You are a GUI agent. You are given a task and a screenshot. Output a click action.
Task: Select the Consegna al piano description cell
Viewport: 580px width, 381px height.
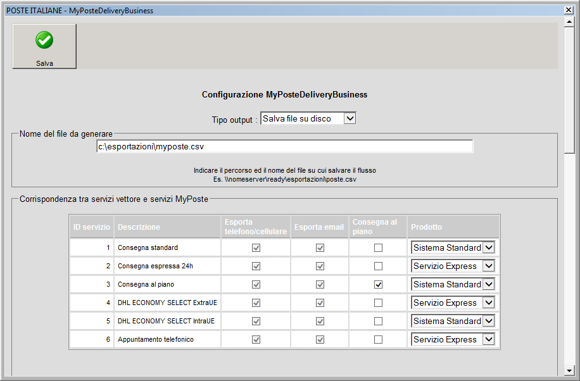point(167,284)
